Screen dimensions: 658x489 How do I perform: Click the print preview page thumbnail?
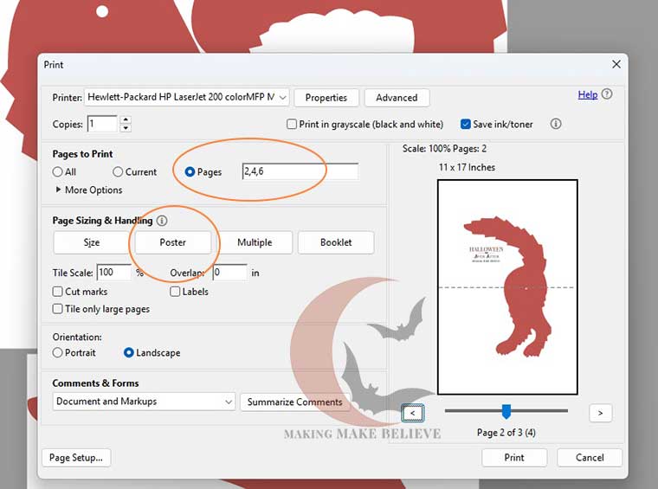point(507,287)
